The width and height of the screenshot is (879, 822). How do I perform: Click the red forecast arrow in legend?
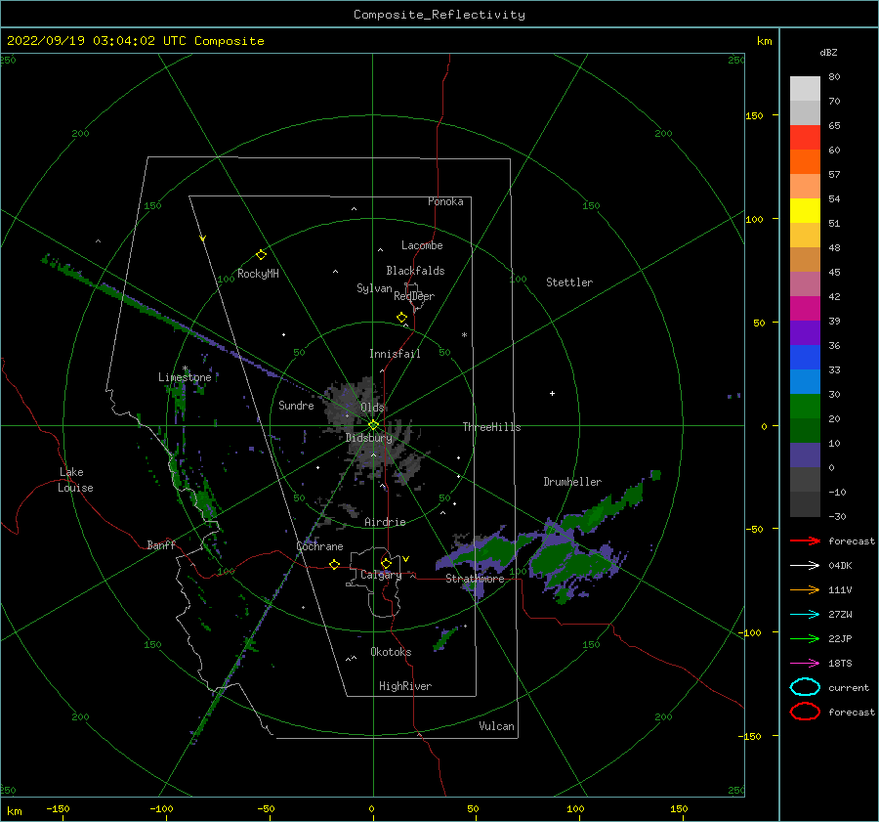pyautogui.click(x=805, y=541)
